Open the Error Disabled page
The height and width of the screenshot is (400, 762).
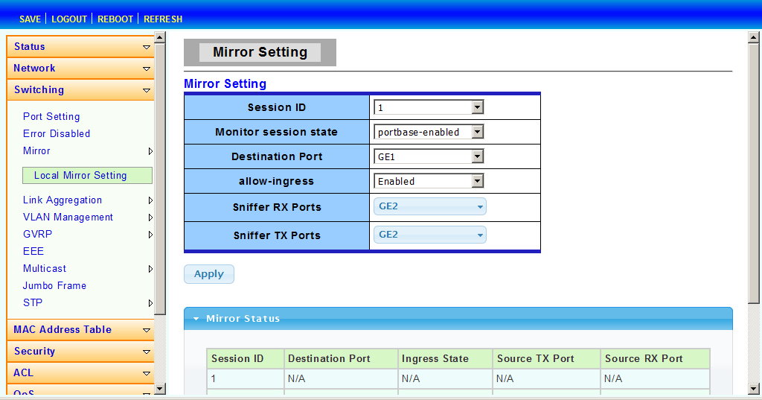57,133
